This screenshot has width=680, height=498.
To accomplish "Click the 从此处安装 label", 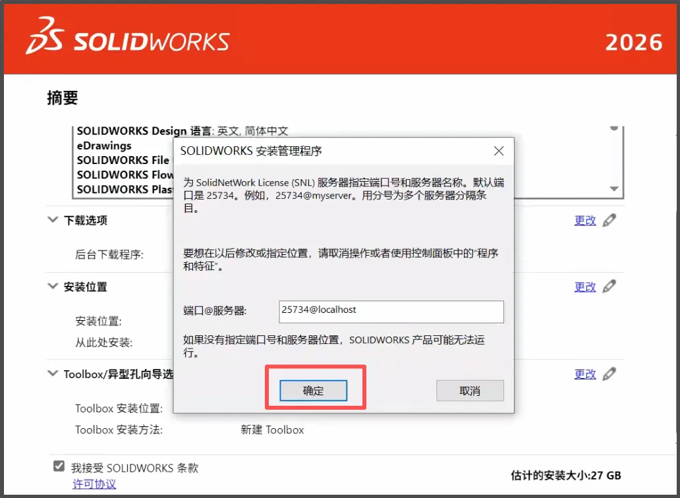I will coord(104,343).
